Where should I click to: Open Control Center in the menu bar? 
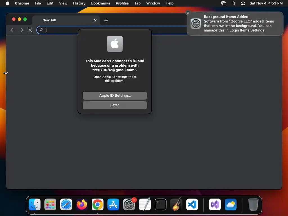pos(243,3)
